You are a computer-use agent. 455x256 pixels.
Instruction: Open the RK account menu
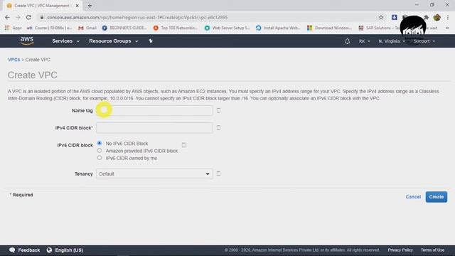tap(364, 41)
